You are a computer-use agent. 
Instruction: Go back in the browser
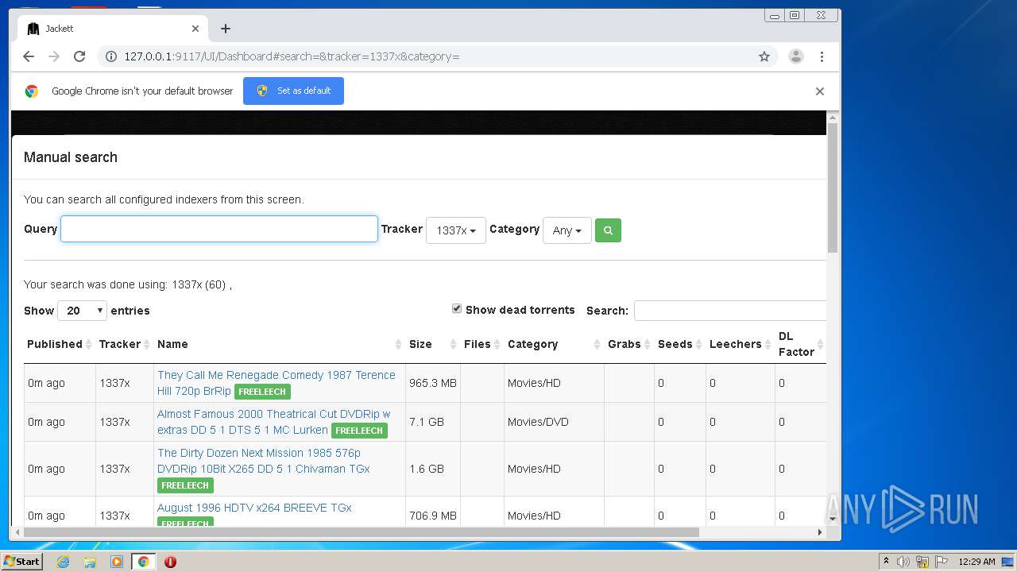pos(29,56)
